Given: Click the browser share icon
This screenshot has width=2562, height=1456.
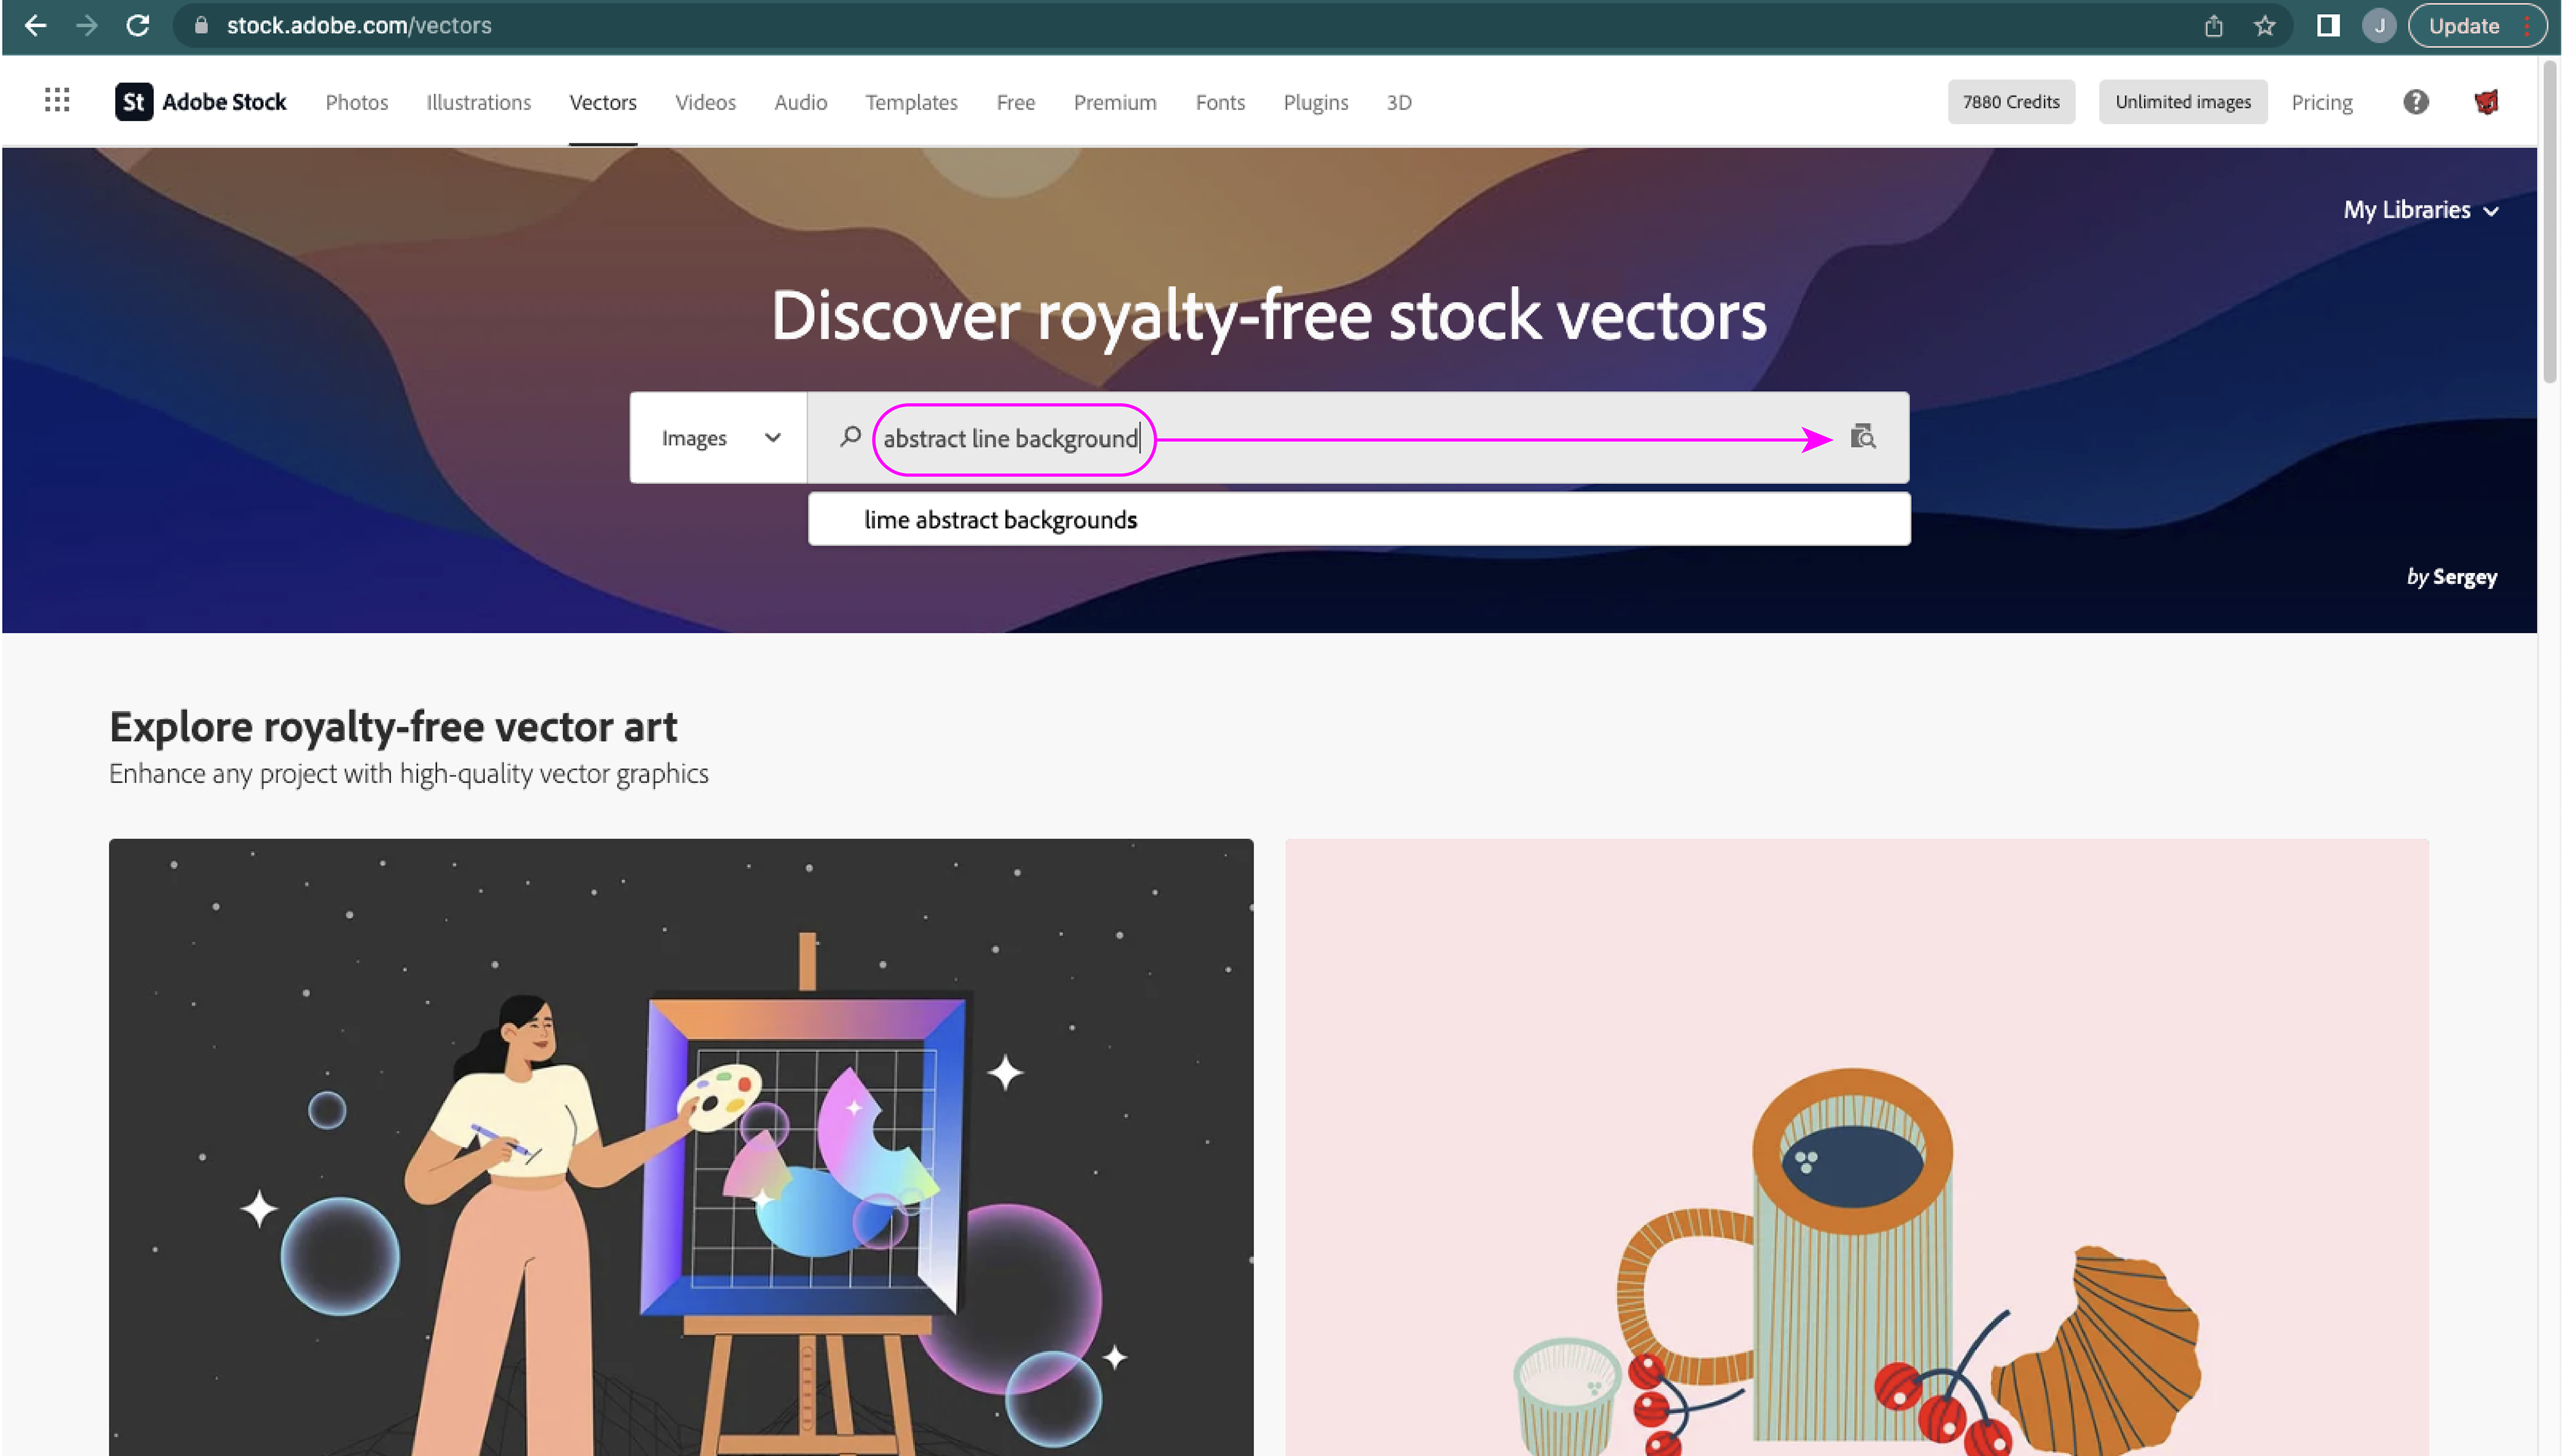Looking at the screenshot, I should (2213, 26).
